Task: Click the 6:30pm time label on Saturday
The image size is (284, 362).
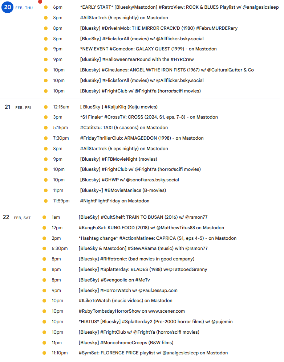Action: (x=60, y=248)
